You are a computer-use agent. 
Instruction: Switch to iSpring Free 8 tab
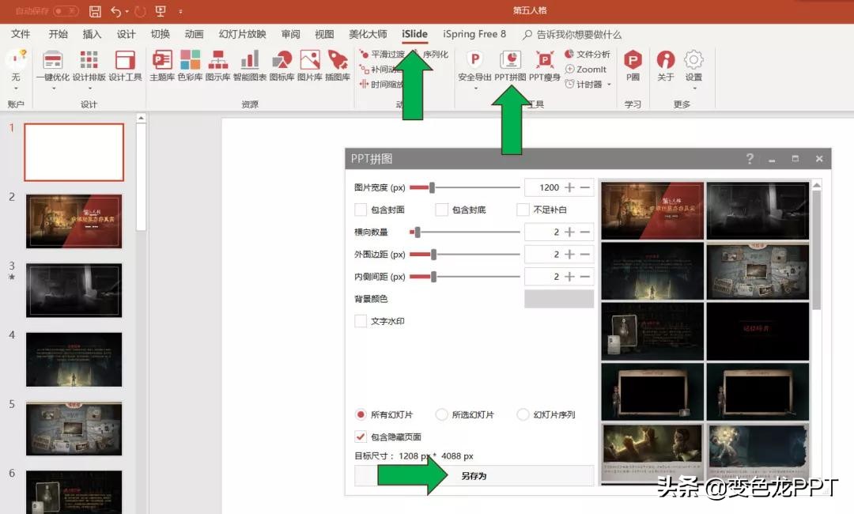(474, 34)
